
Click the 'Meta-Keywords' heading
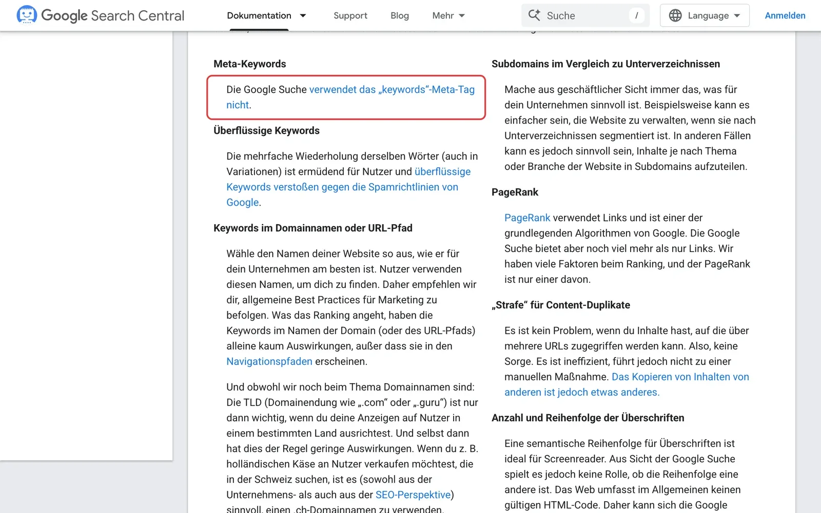pyautogui.click(x=249, y=64)
